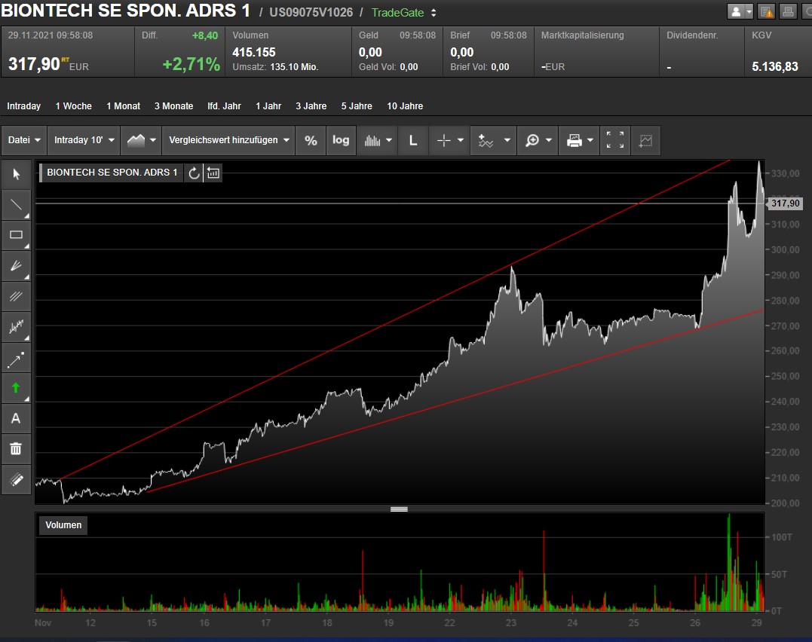
Task: Switch to 1 Monat time range
Action: pyautogui.click(x=123, y=106)
